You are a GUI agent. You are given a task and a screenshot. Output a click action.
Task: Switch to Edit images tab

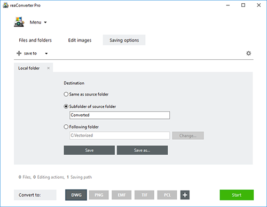point(80,40)
